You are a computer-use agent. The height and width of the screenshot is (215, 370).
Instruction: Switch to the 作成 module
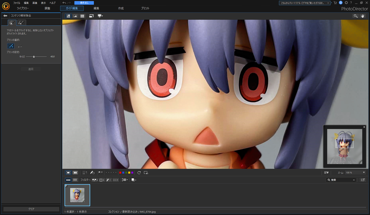coord(121,8)
